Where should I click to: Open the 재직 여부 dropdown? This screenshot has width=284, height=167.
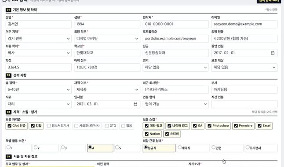tap(107, 90)
